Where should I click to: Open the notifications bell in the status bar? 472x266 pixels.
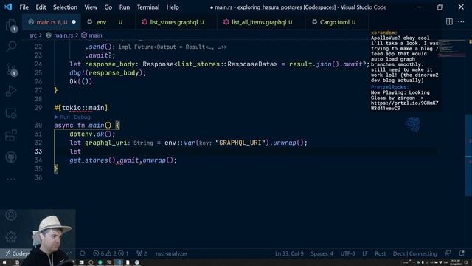coord(462,253)
